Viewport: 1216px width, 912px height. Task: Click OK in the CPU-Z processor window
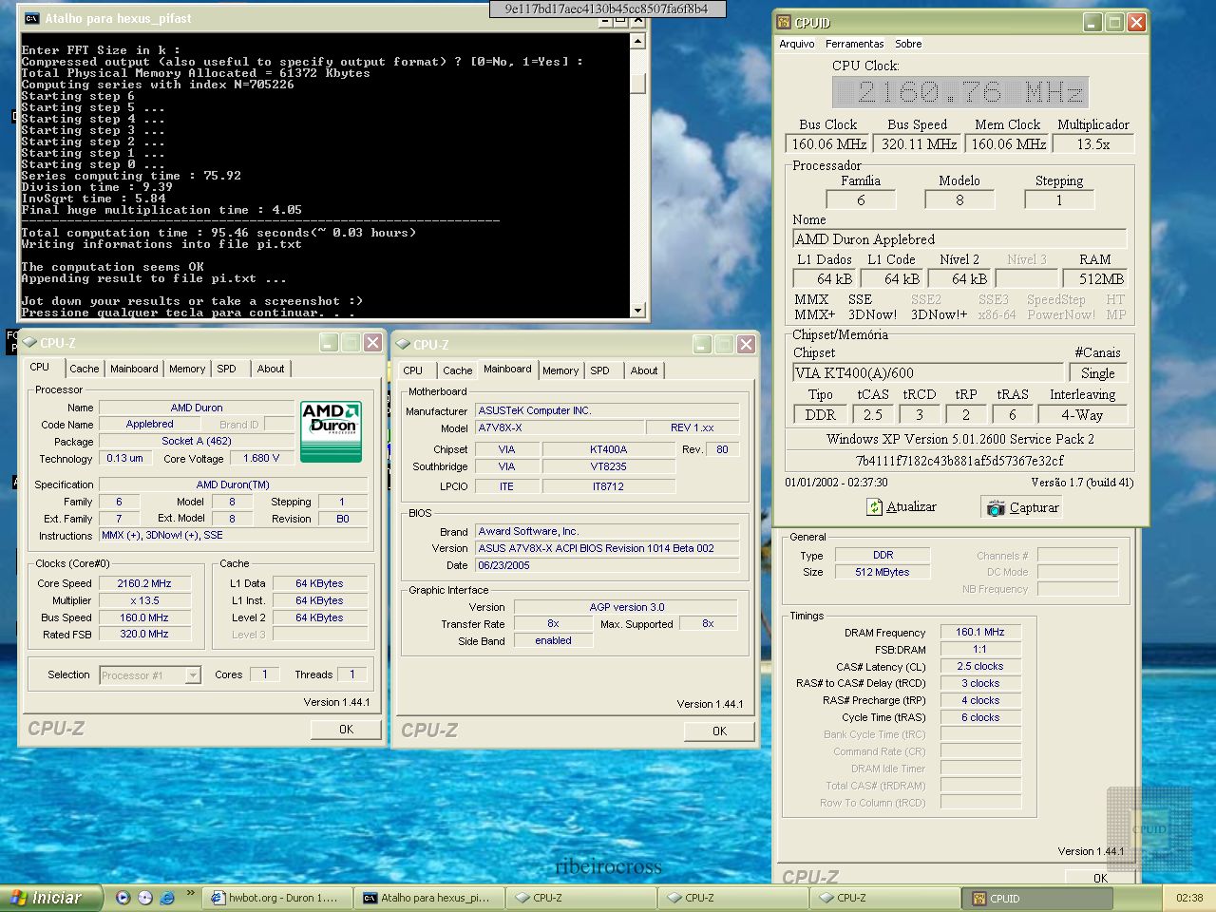[346, 730]
